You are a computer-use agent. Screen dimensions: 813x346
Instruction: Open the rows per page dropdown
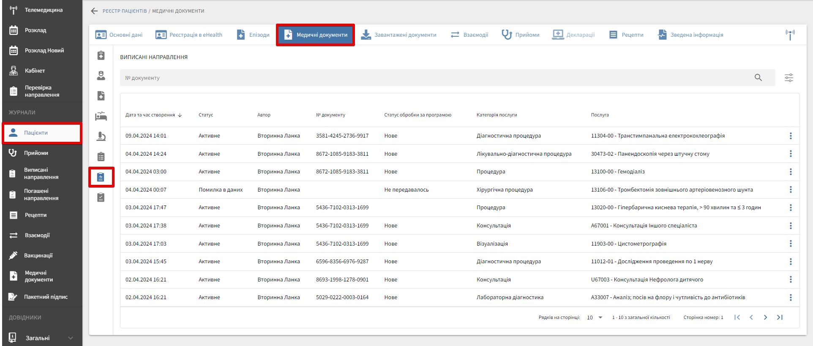(x=595, y=317)
